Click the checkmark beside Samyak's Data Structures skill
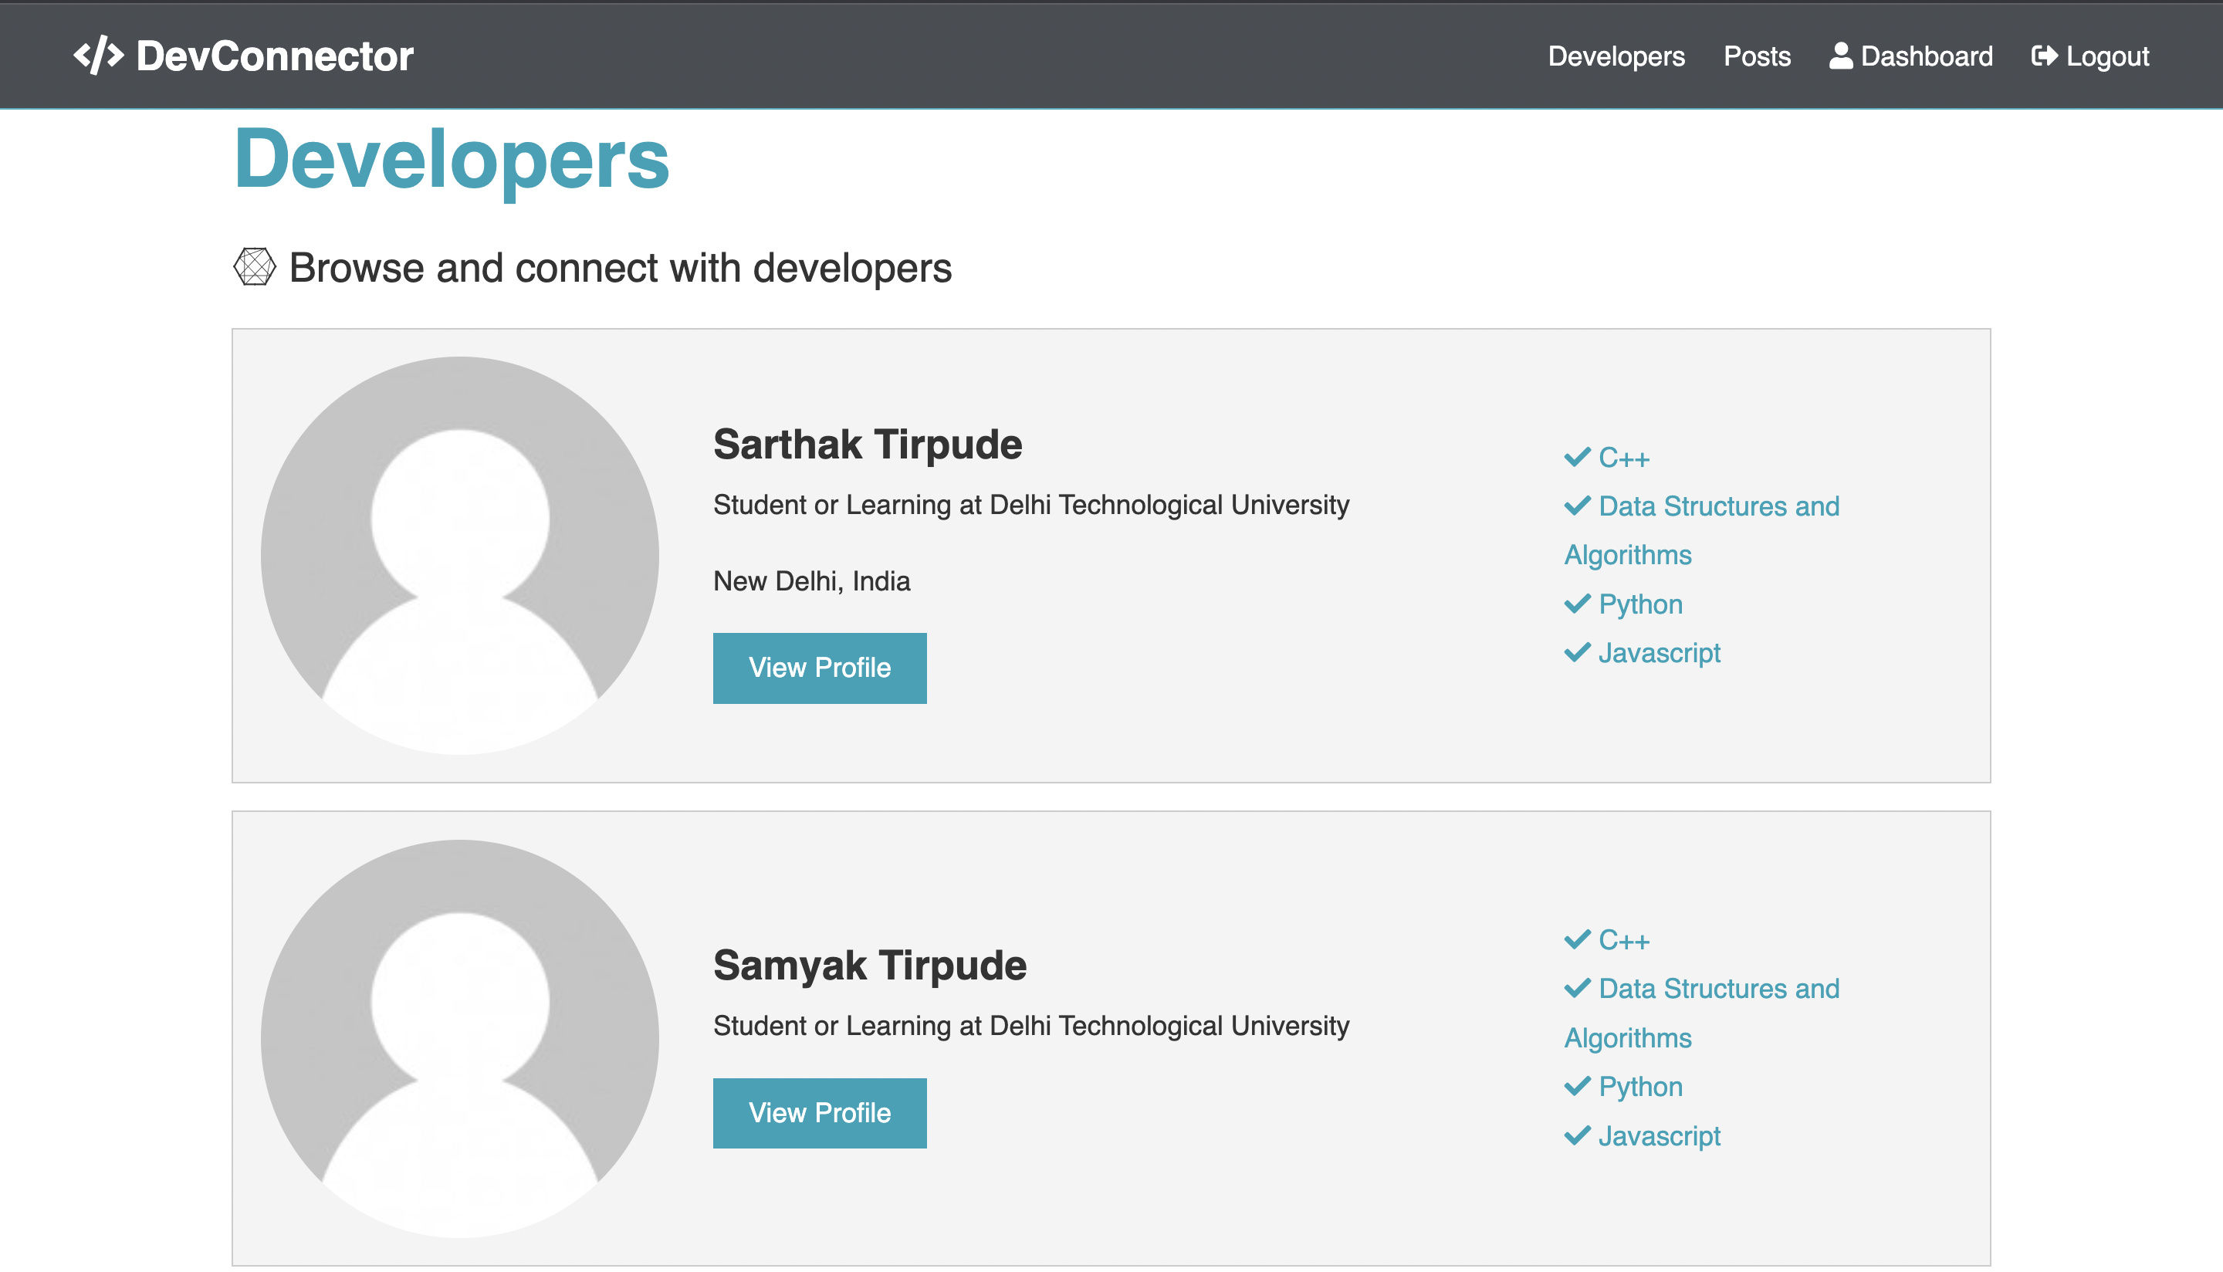This screenshot has width=2223, height=1272. 1578,988
